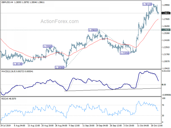Click the MACD axis value 0.011332
The height and width of the screenshot is (128, 171).
pyautogui.click(x=166, y=71)
